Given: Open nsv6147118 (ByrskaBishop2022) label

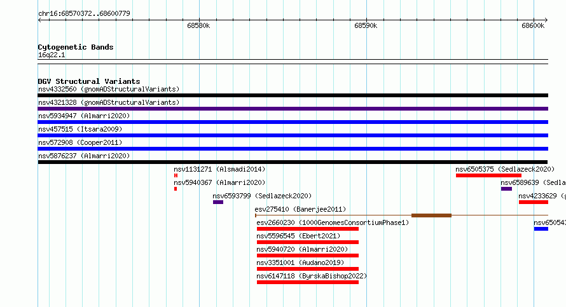Looking at the screenshot, I should [312, 276].
